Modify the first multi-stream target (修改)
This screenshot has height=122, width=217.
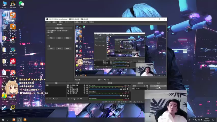(x=59, y=38)
